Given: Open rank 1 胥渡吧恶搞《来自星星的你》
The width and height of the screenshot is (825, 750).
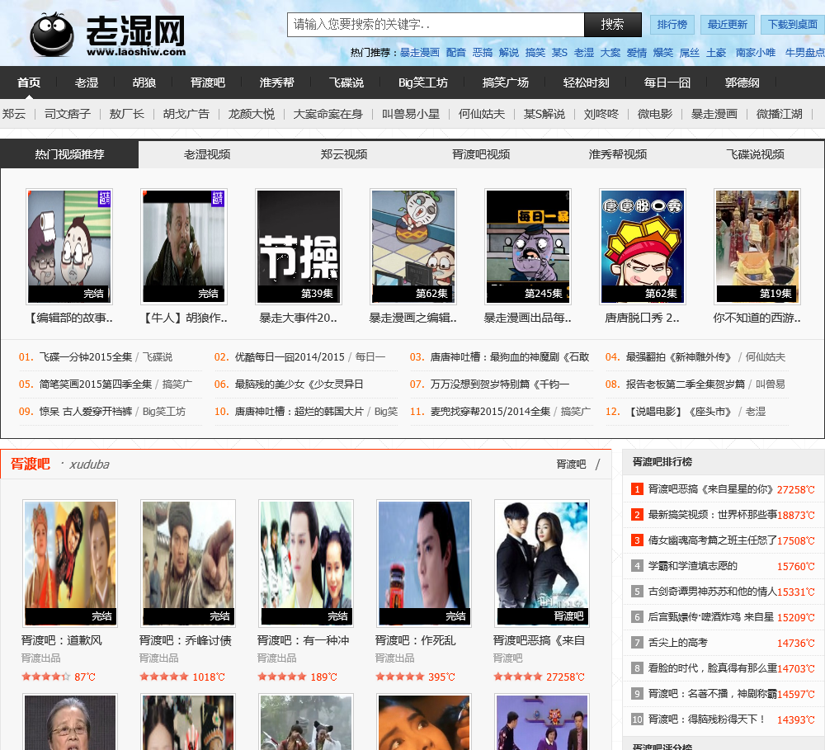Looking at the screenshot, I should [x=711, y=489].
